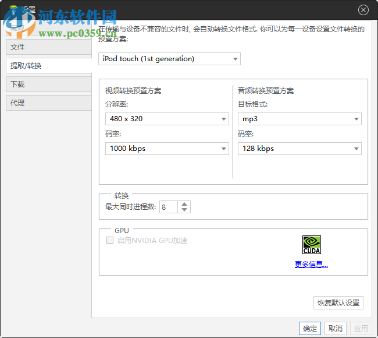Click the NVIDIA CUDA logo icon

pos(312,245)
